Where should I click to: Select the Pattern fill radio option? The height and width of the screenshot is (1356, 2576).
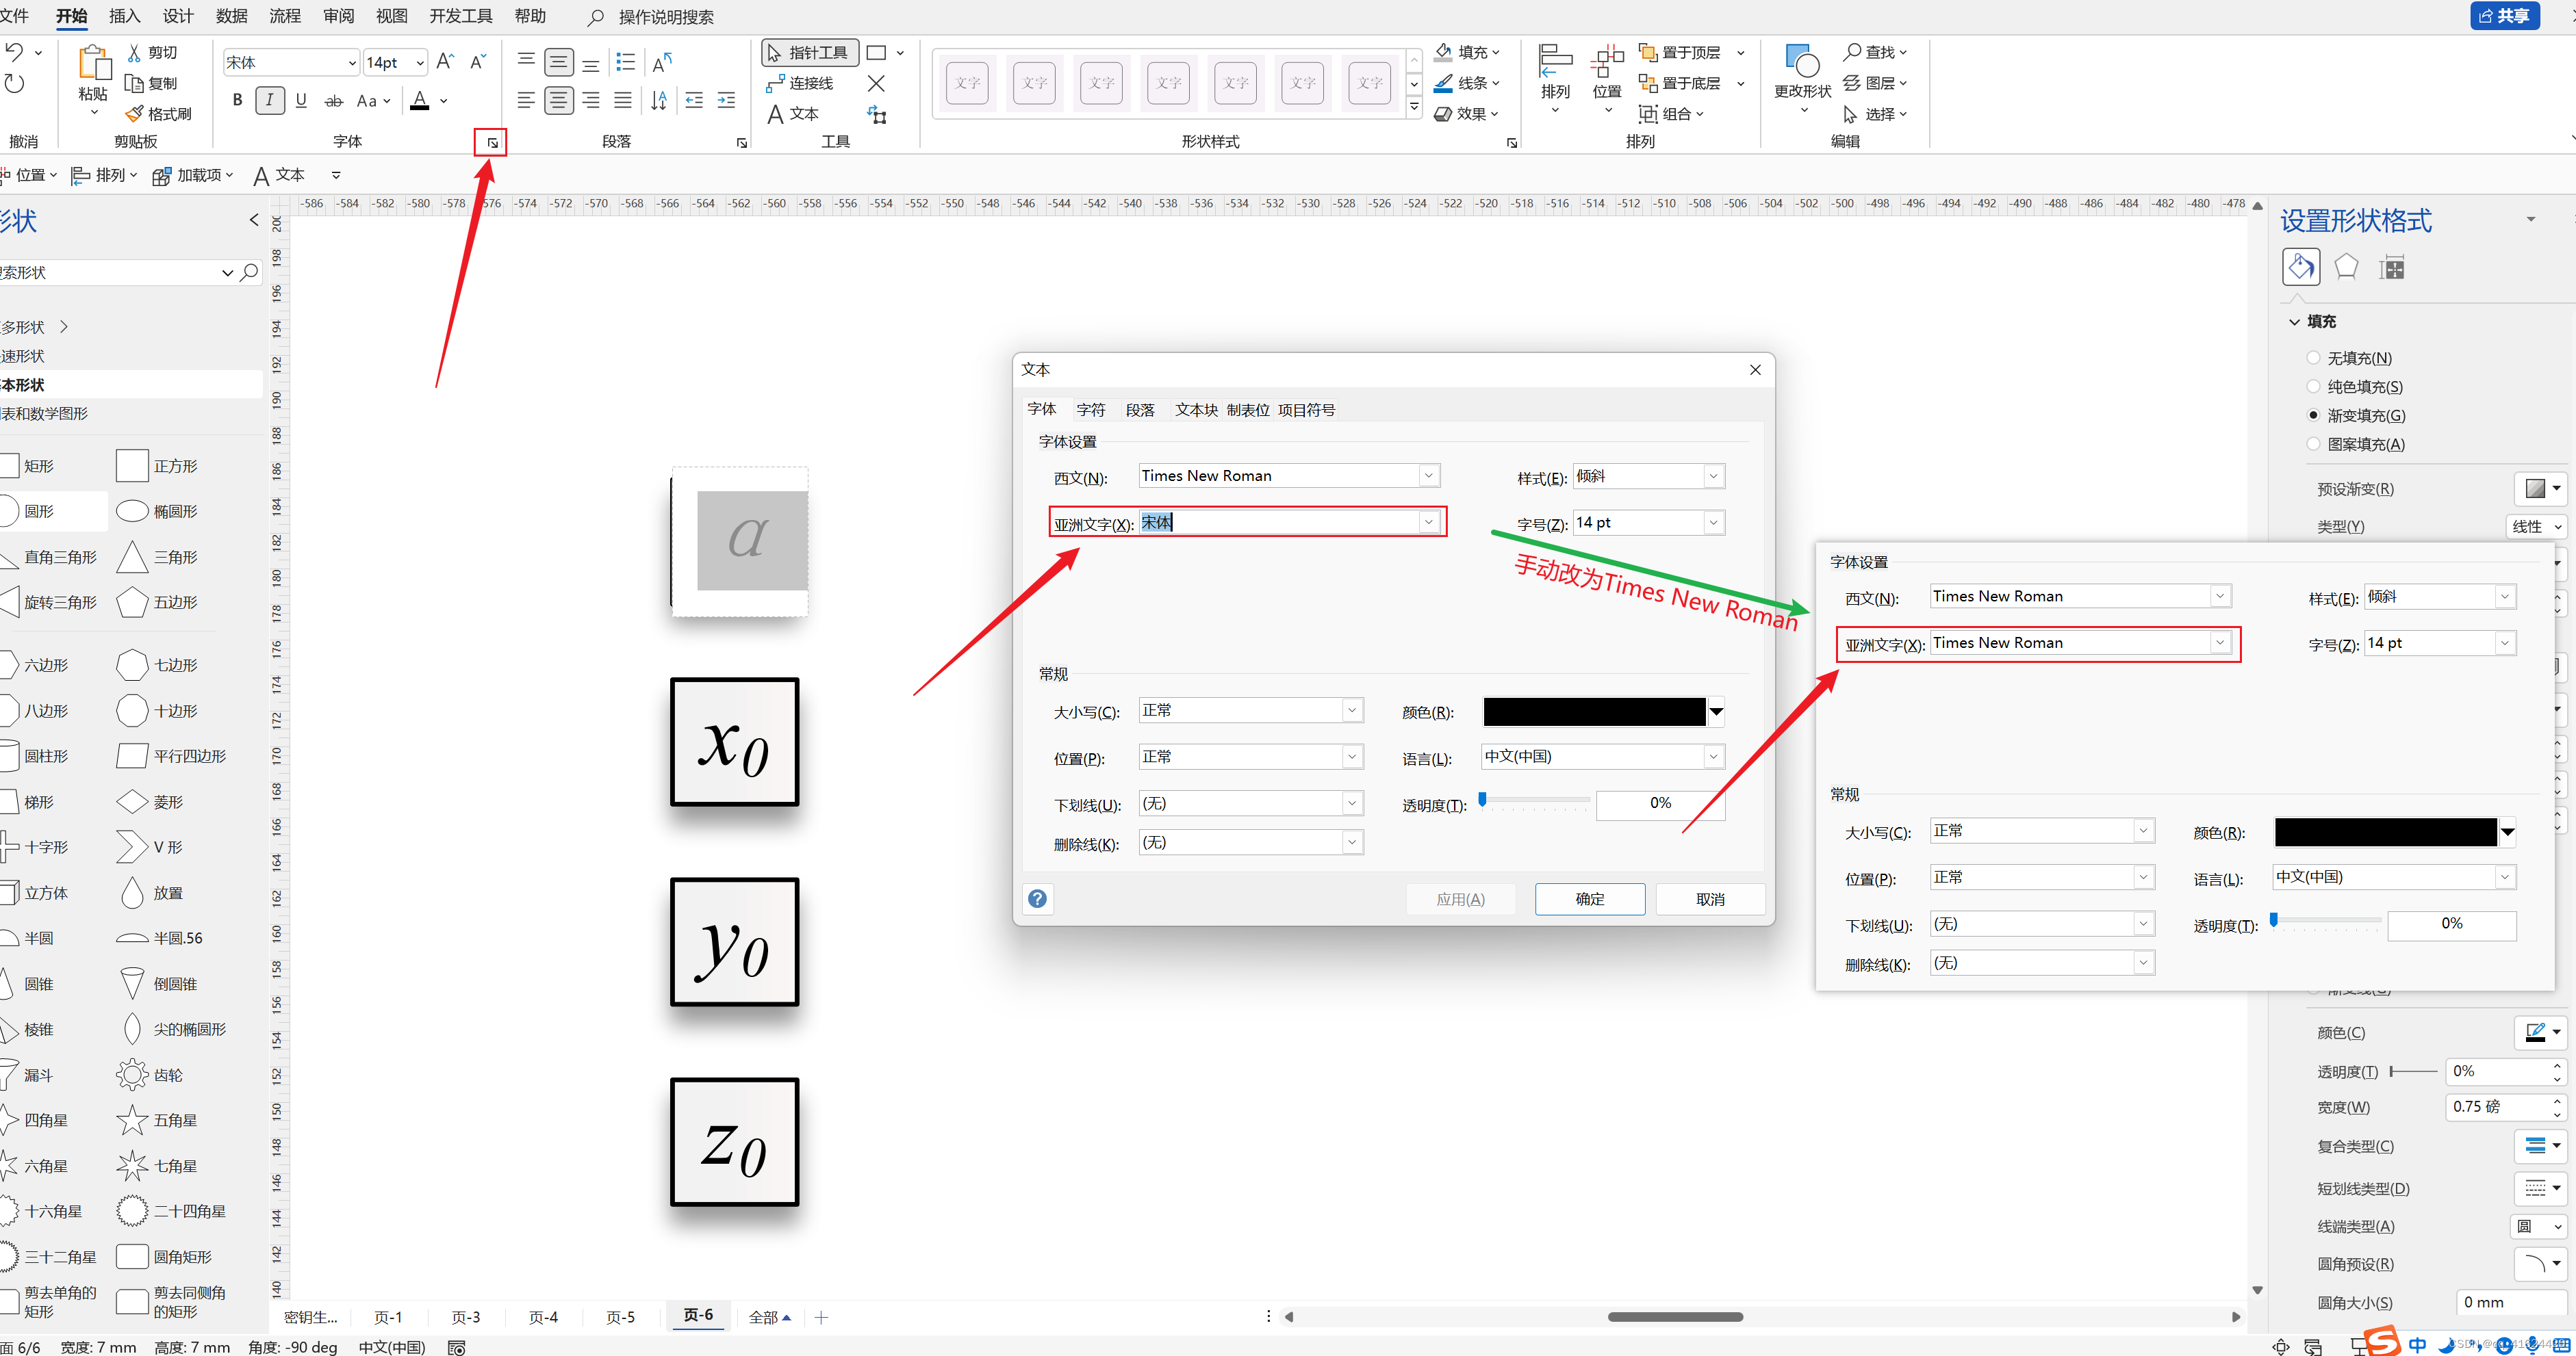coord(2313,443)
